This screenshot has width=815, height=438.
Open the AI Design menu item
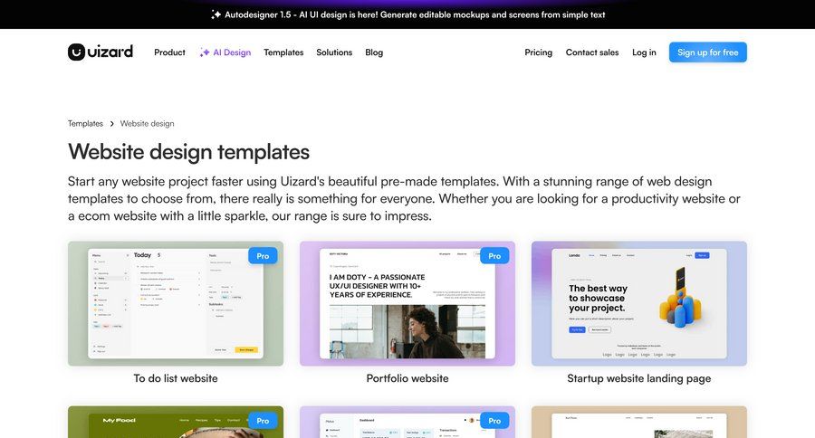pos(225,52)
